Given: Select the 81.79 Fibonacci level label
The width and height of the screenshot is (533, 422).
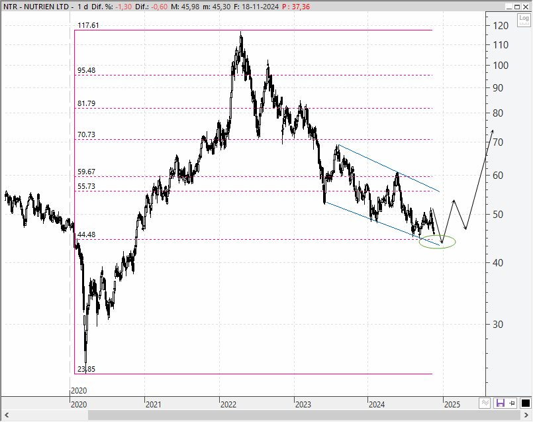Looking at the screenshot, I should point(86,103).
